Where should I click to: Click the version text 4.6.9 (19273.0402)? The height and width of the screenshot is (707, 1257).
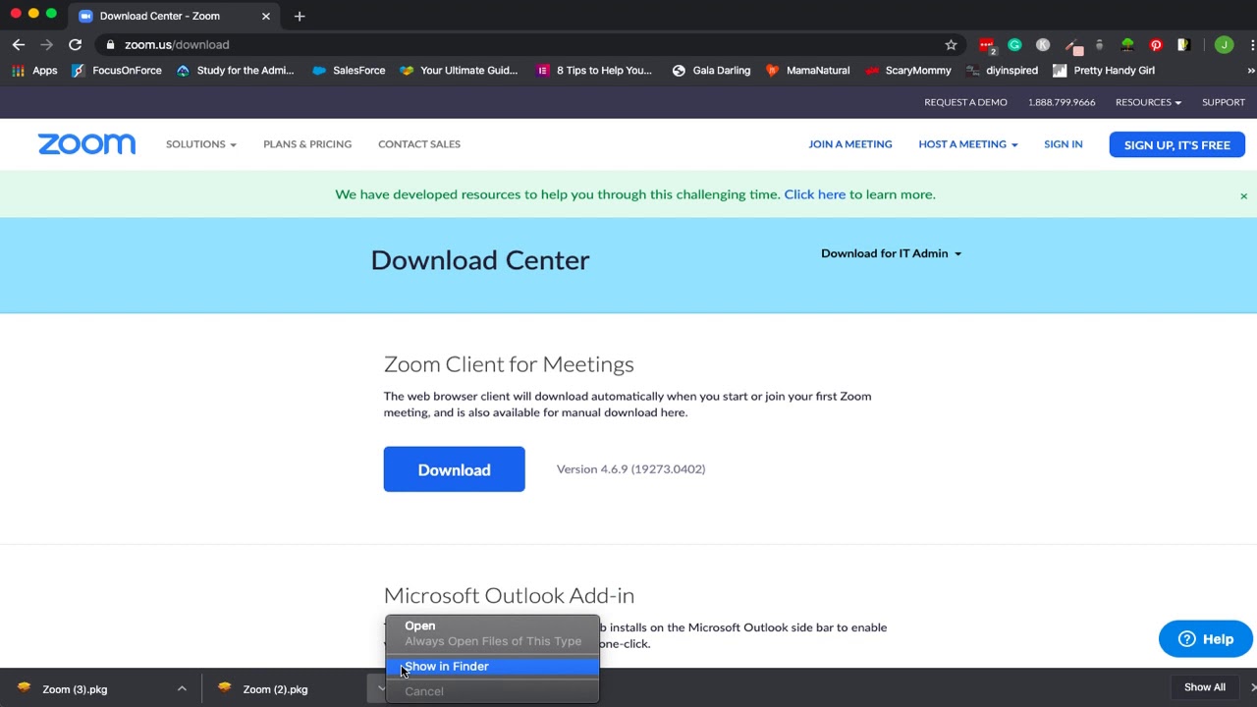[630, 469]
